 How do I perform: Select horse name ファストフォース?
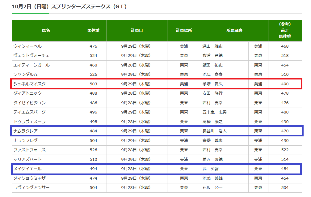[30, 150]
